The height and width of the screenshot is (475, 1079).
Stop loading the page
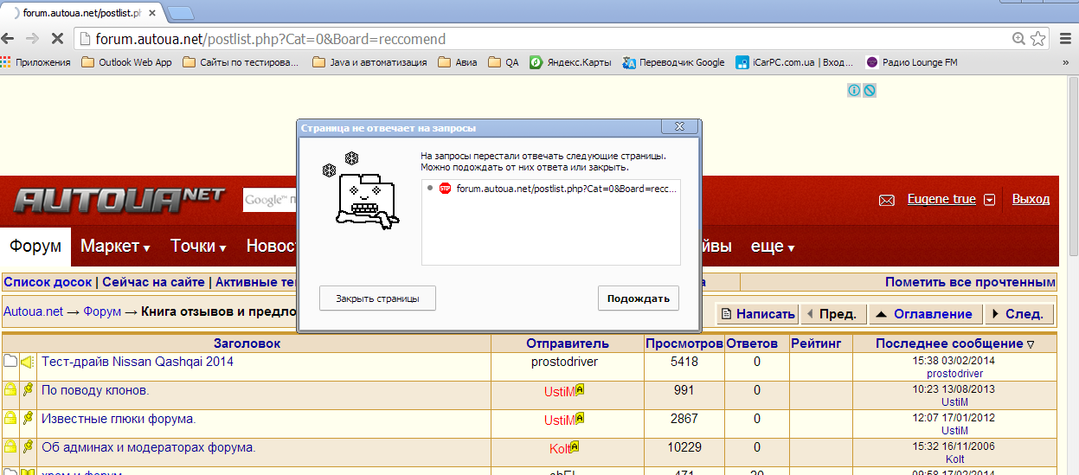(55, 39)
